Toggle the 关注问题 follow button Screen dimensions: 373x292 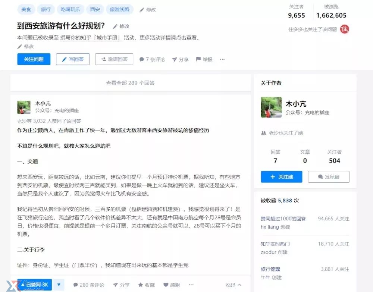point(34,59)
